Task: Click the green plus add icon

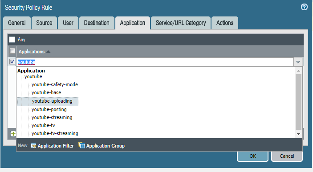Action: [13, 134]
